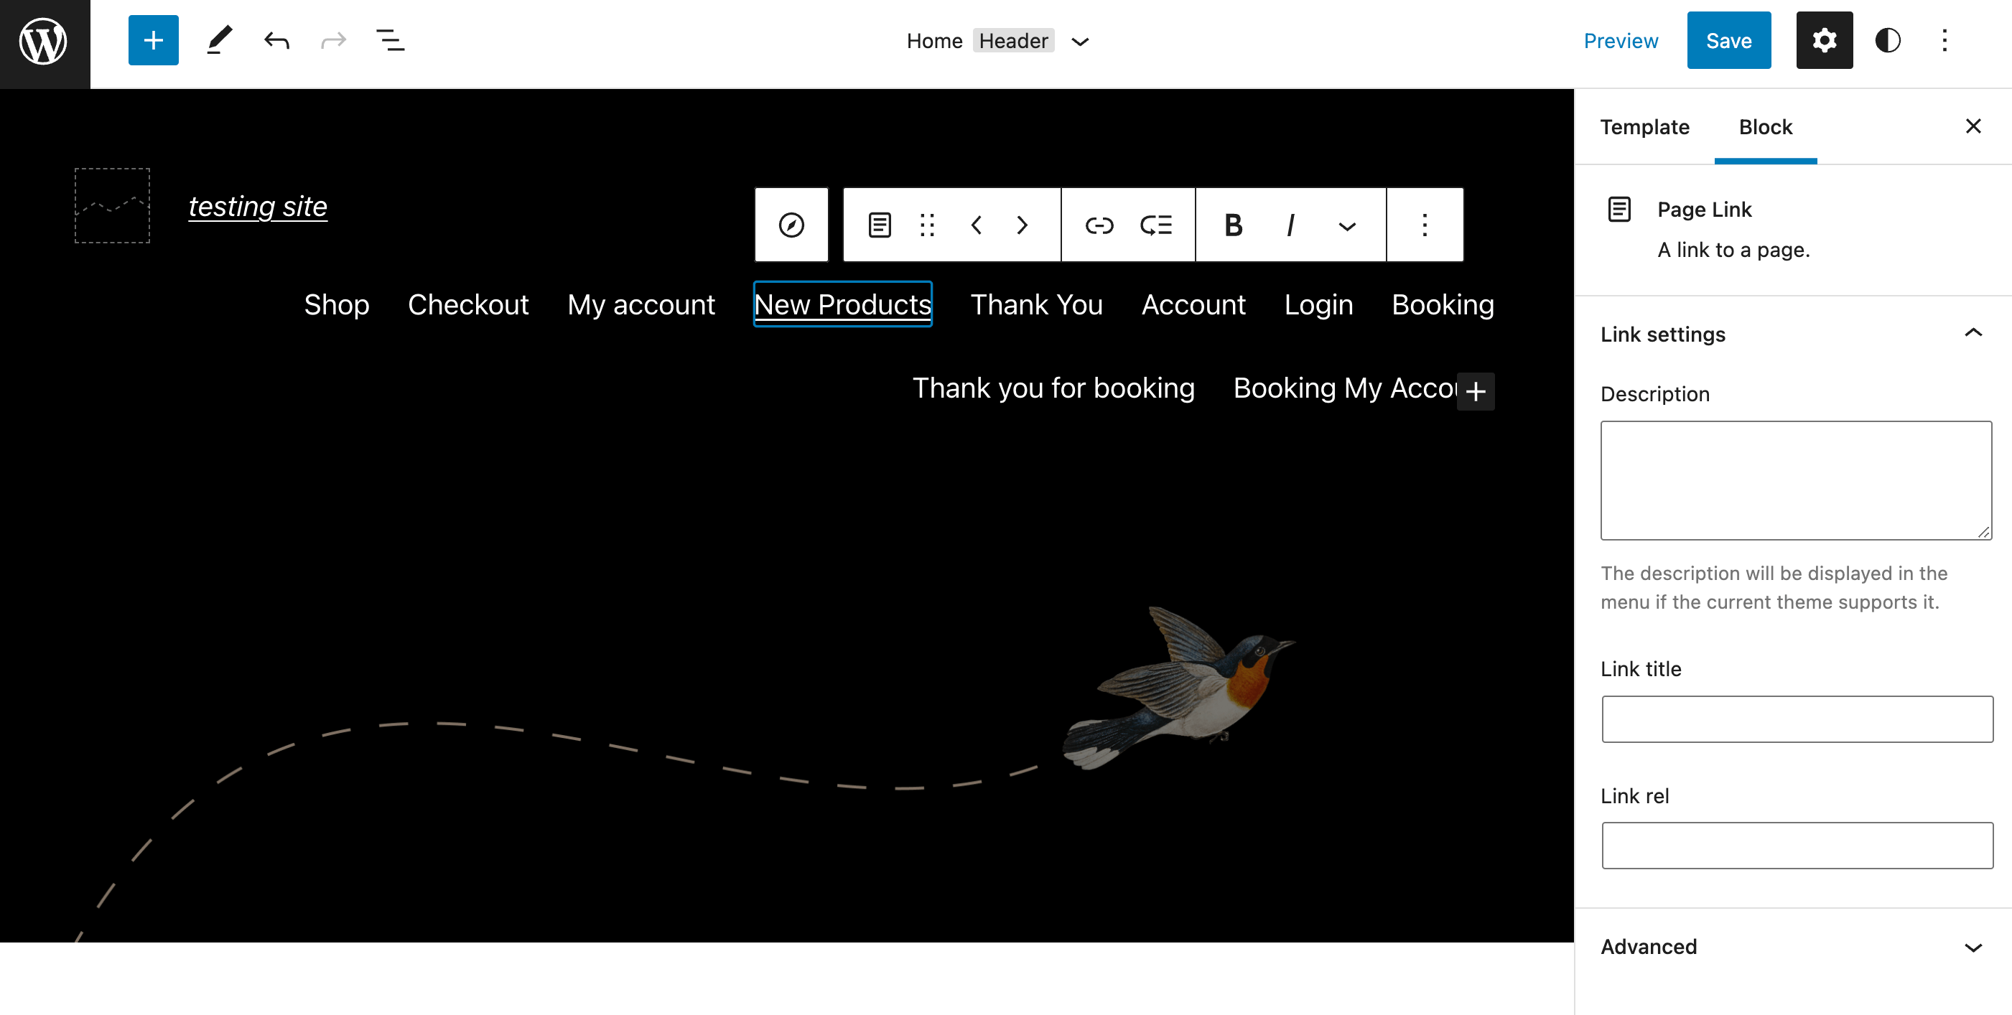
Task: Click the Add submenu icon
Action: click(x=1155, y=225)
